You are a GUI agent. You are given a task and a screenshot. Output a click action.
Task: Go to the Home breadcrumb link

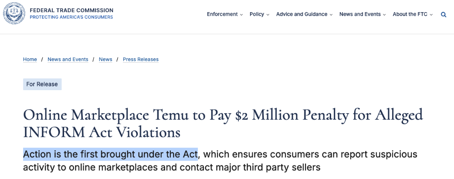(30, 59)
